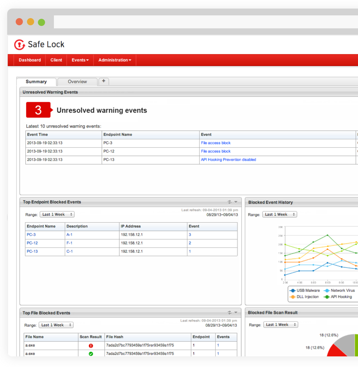This screenshot has height=368, width=358.
Task: Click description link A-1
Action: [x=69, y=235]
